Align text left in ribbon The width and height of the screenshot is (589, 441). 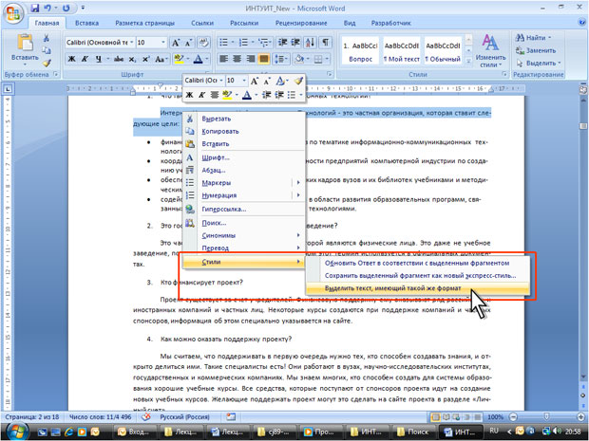point(223,59)
